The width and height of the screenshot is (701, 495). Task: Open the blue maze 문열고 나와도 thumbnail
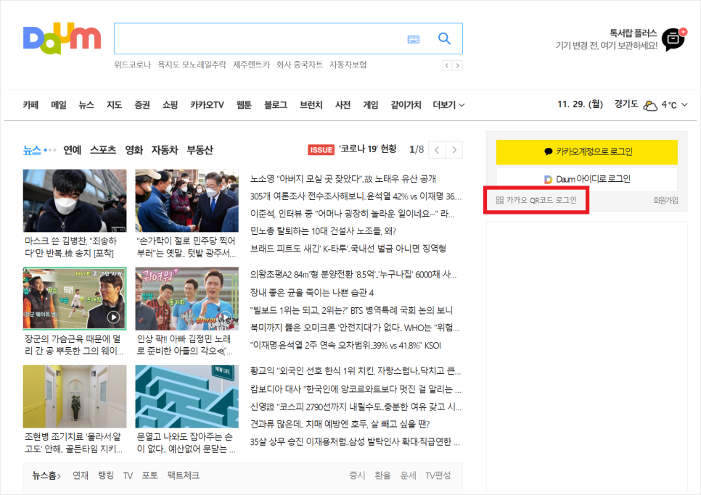pyautogui.click(x=187, y=396)
